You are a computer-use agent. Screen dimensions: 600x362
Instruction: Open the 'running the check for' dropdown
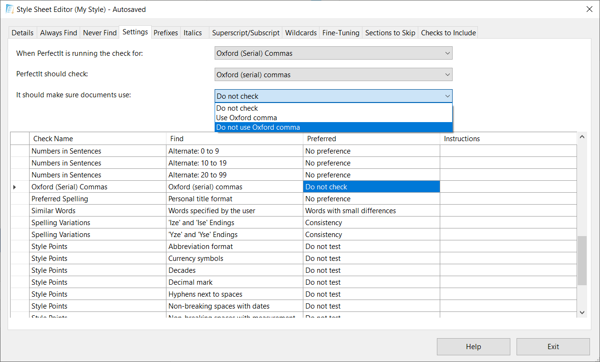pyautogui.click(x=333, y=53)
